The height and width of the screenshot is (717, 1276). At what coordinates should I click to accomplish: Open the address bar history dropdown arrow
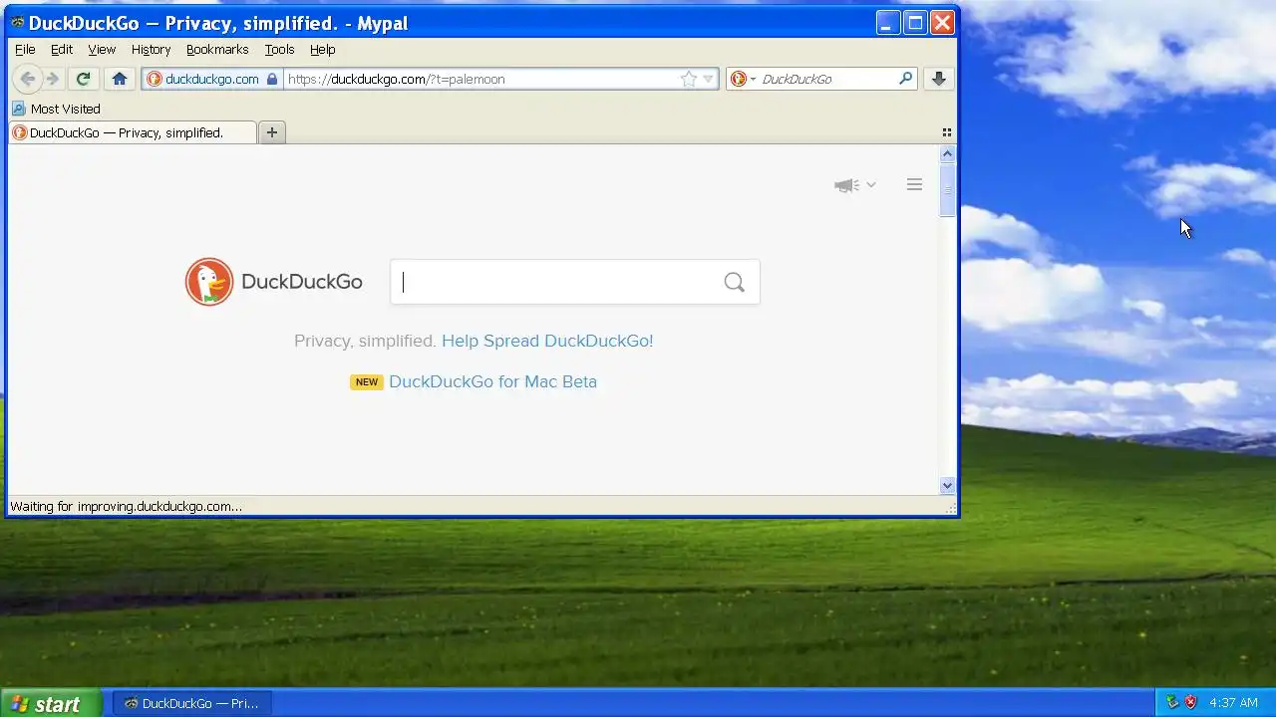pyautogui.click(x=709, y=79)
